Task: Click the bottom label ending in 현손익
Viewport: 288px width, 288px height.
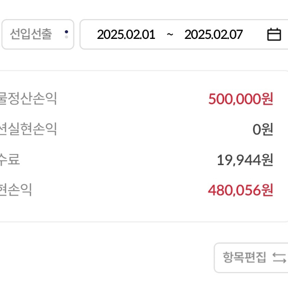Action: [x=16, y=190]
